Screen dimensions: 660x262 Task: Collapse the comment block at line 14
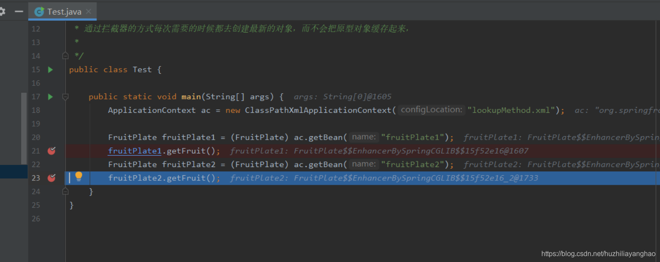65,56
